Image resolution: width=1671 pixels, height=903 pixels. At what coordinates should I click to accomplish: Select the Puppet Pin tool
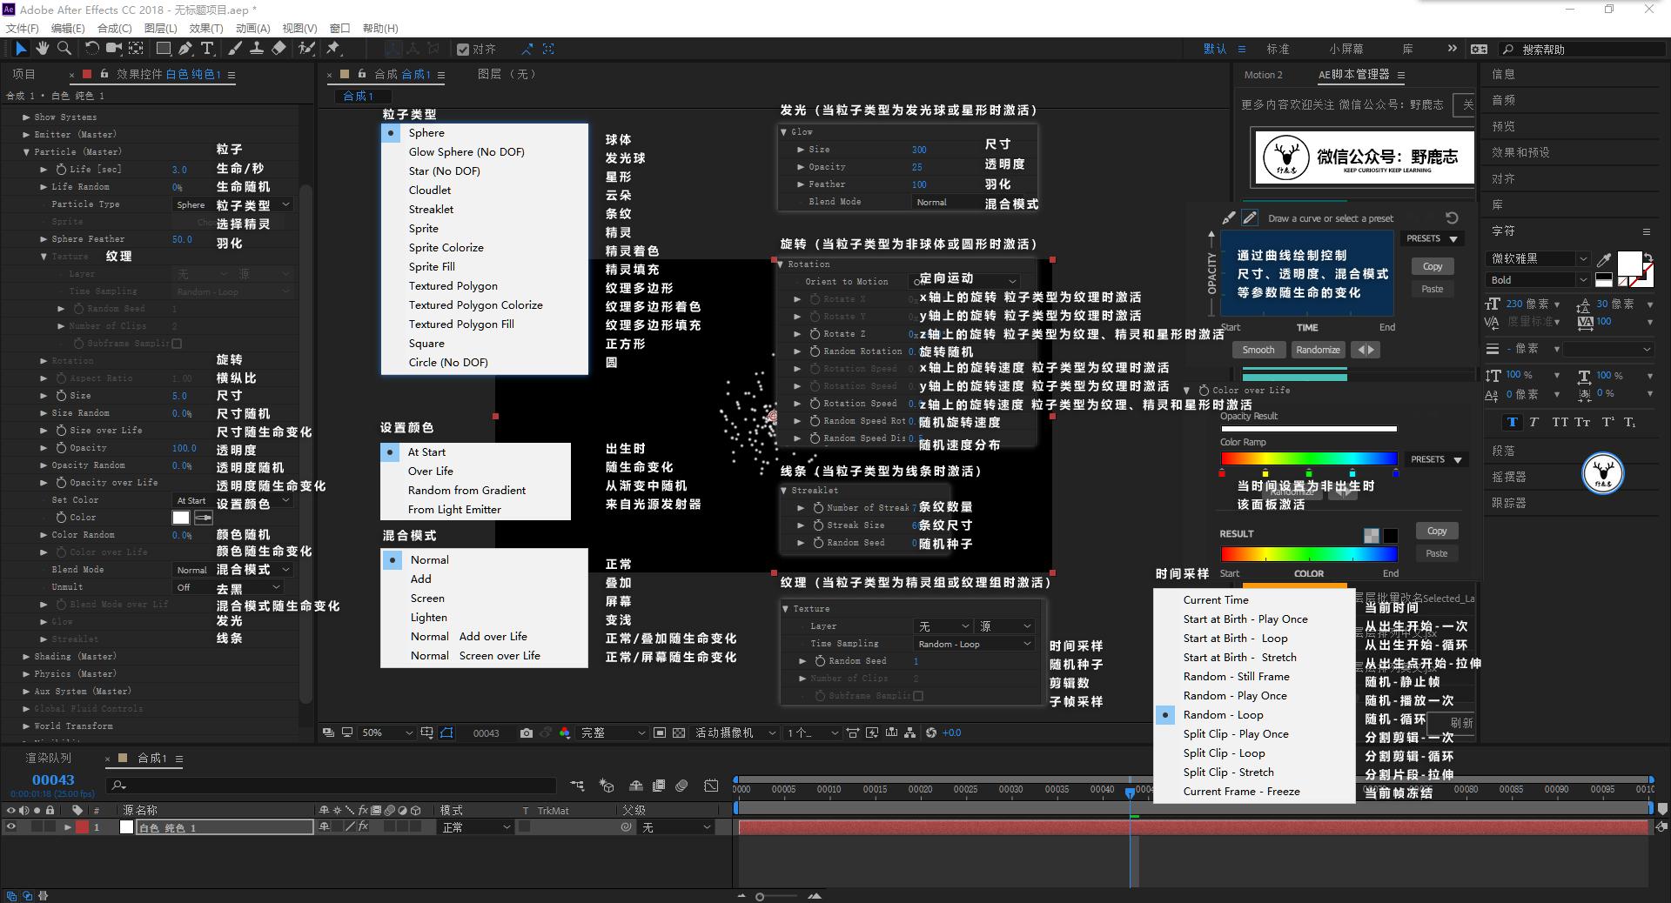333,49
